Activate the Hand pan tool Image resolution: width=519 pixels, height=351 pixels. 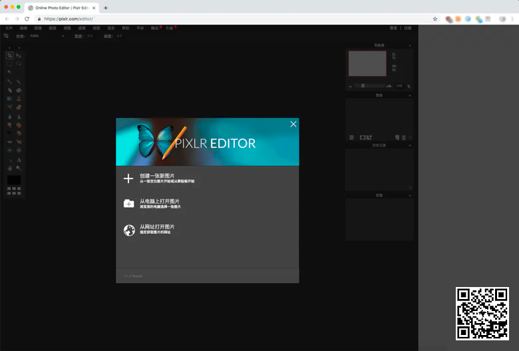coord(9,168)
